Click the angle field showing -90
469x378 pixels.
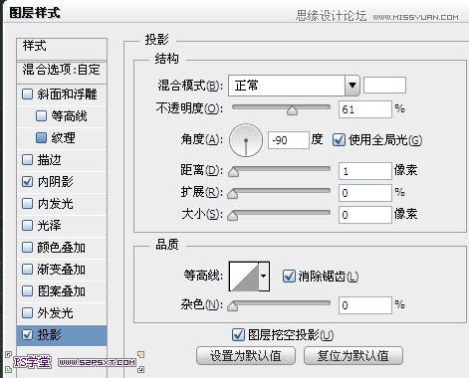[x=289, y=140]
